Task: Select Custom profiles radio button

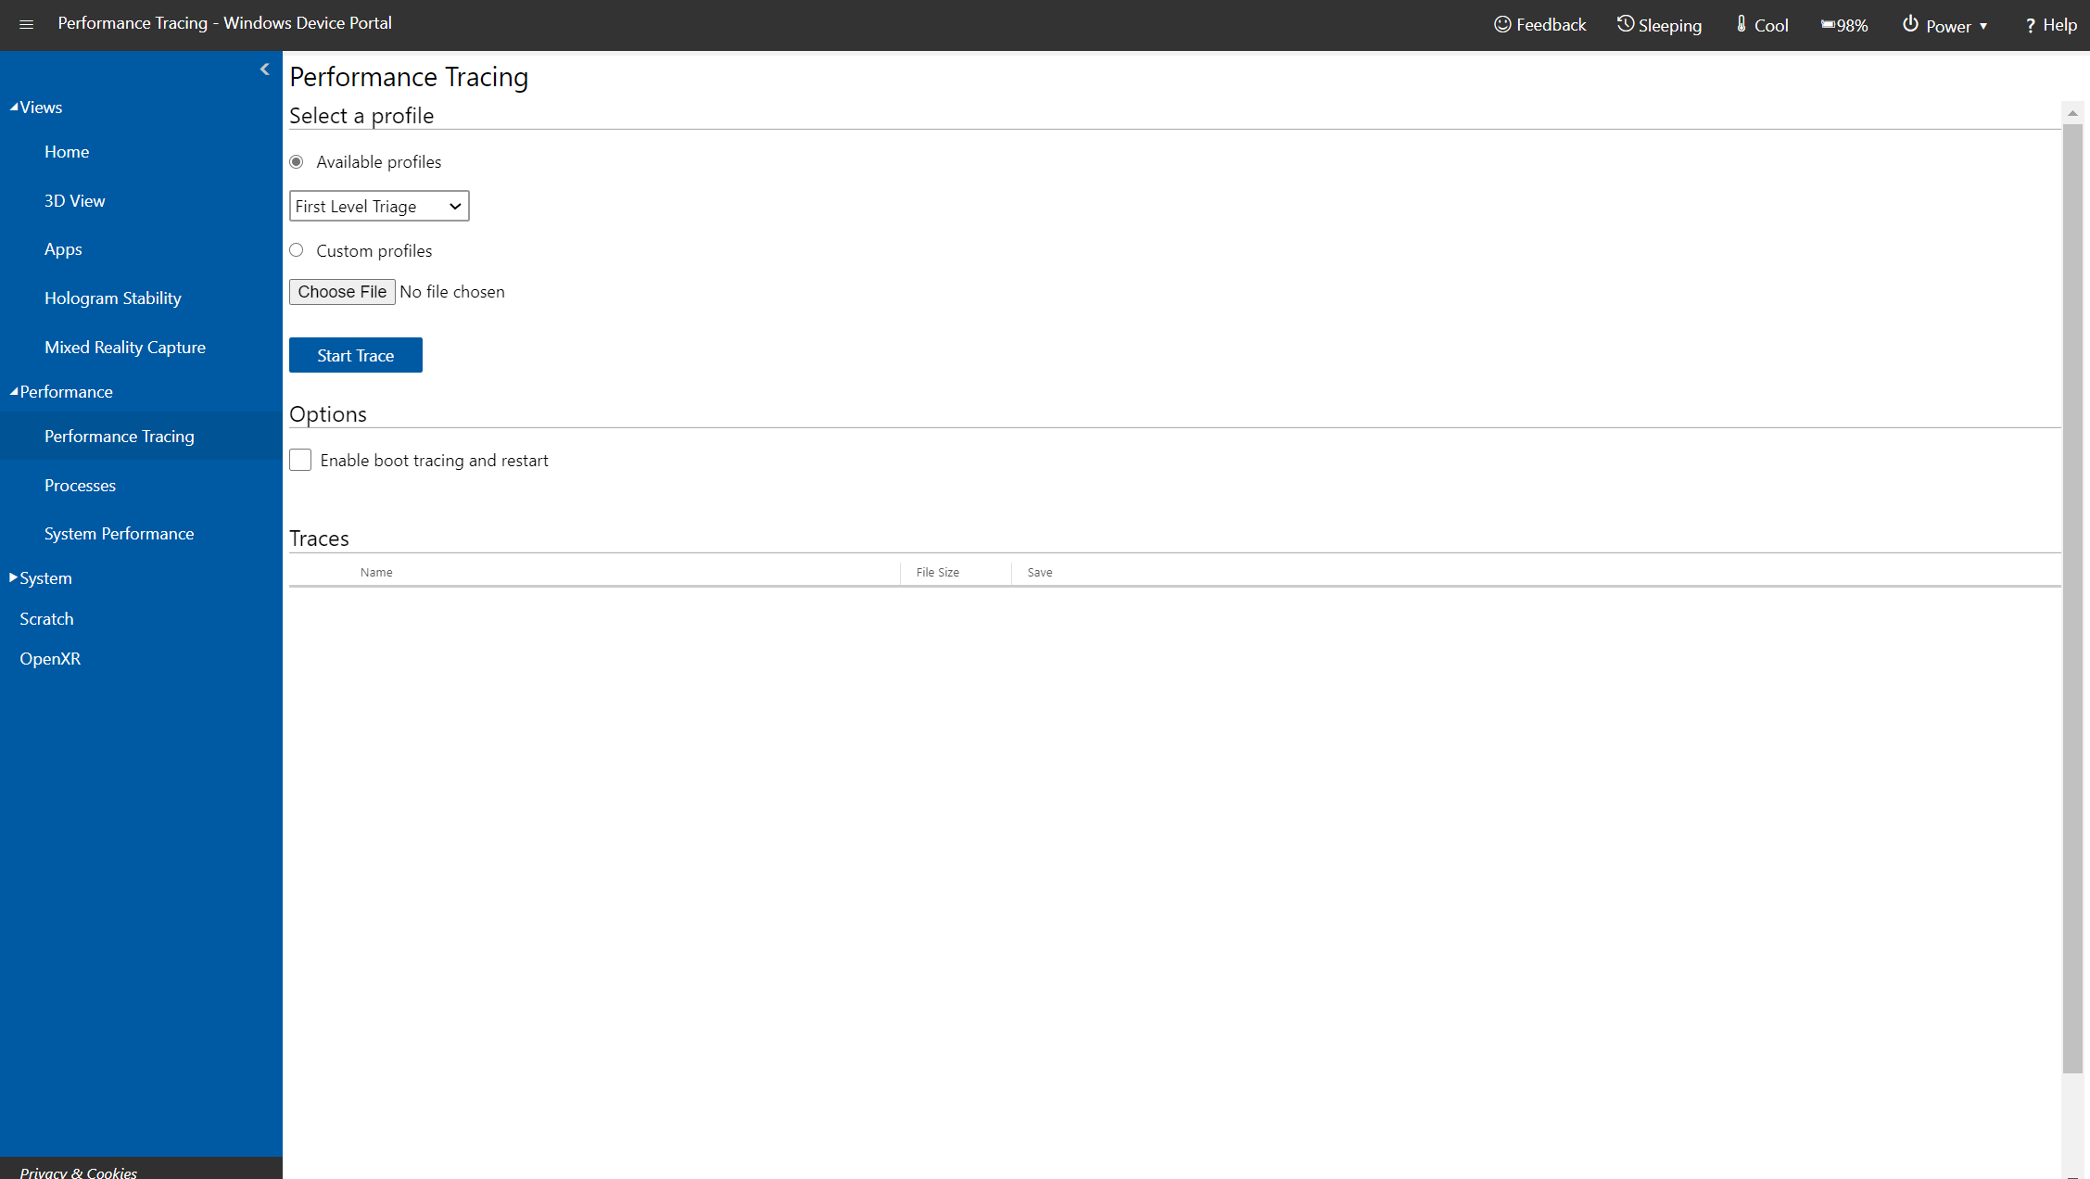Action: [x=298, y=250]
